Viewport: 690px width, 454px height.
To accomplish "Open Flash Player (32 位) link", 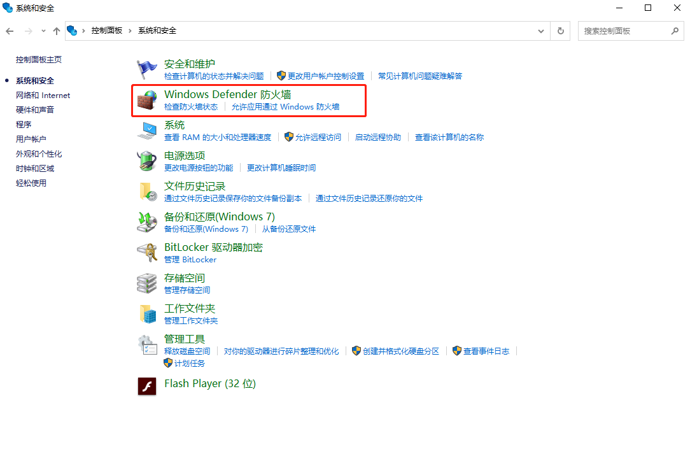I will pos(210,383).
